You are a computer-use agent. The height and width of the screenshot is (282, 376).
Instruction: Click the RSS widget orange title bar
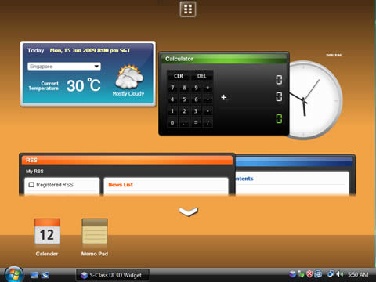127,161
